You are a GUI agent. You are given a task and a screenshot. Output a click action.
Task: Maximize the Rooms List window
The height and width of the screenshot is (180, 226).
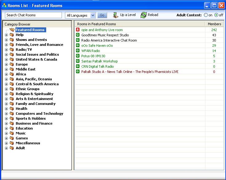[214, 6]
